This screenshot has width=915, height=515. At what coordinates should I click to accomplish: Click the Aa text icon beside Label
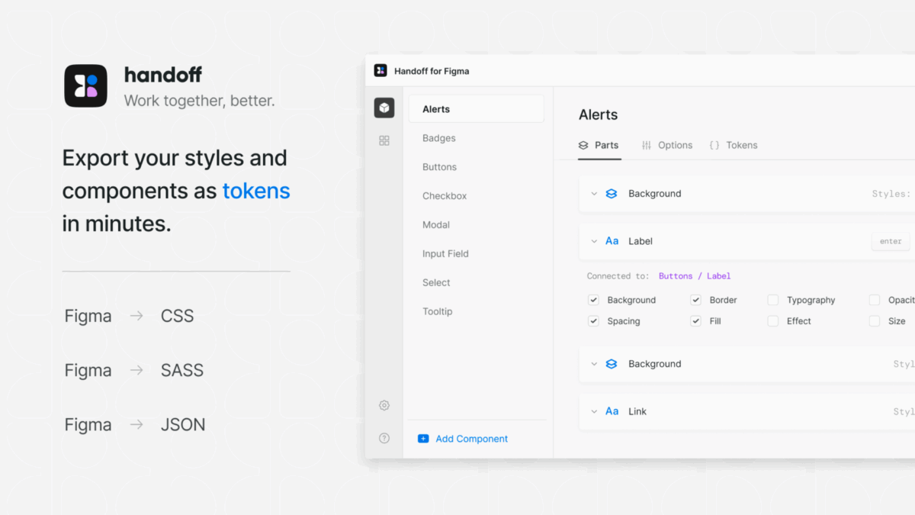point(612,241)
